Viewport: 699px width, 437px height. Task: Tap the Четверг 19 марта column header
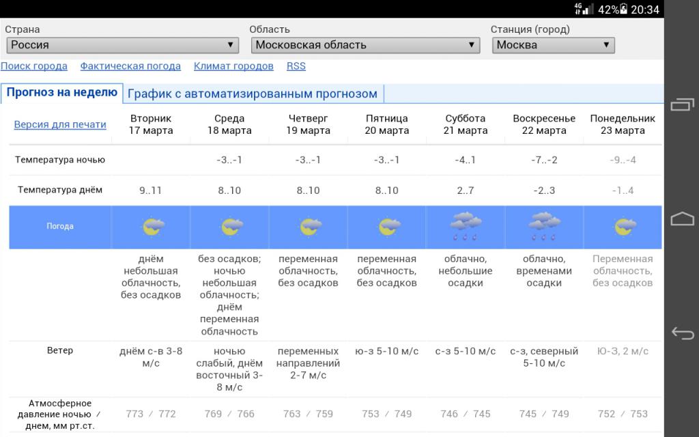point(308,124)
